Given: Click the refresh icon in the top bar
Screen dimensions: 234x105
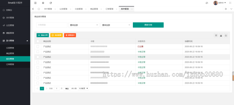Looking at the screenshot, I should click(51, 3).
